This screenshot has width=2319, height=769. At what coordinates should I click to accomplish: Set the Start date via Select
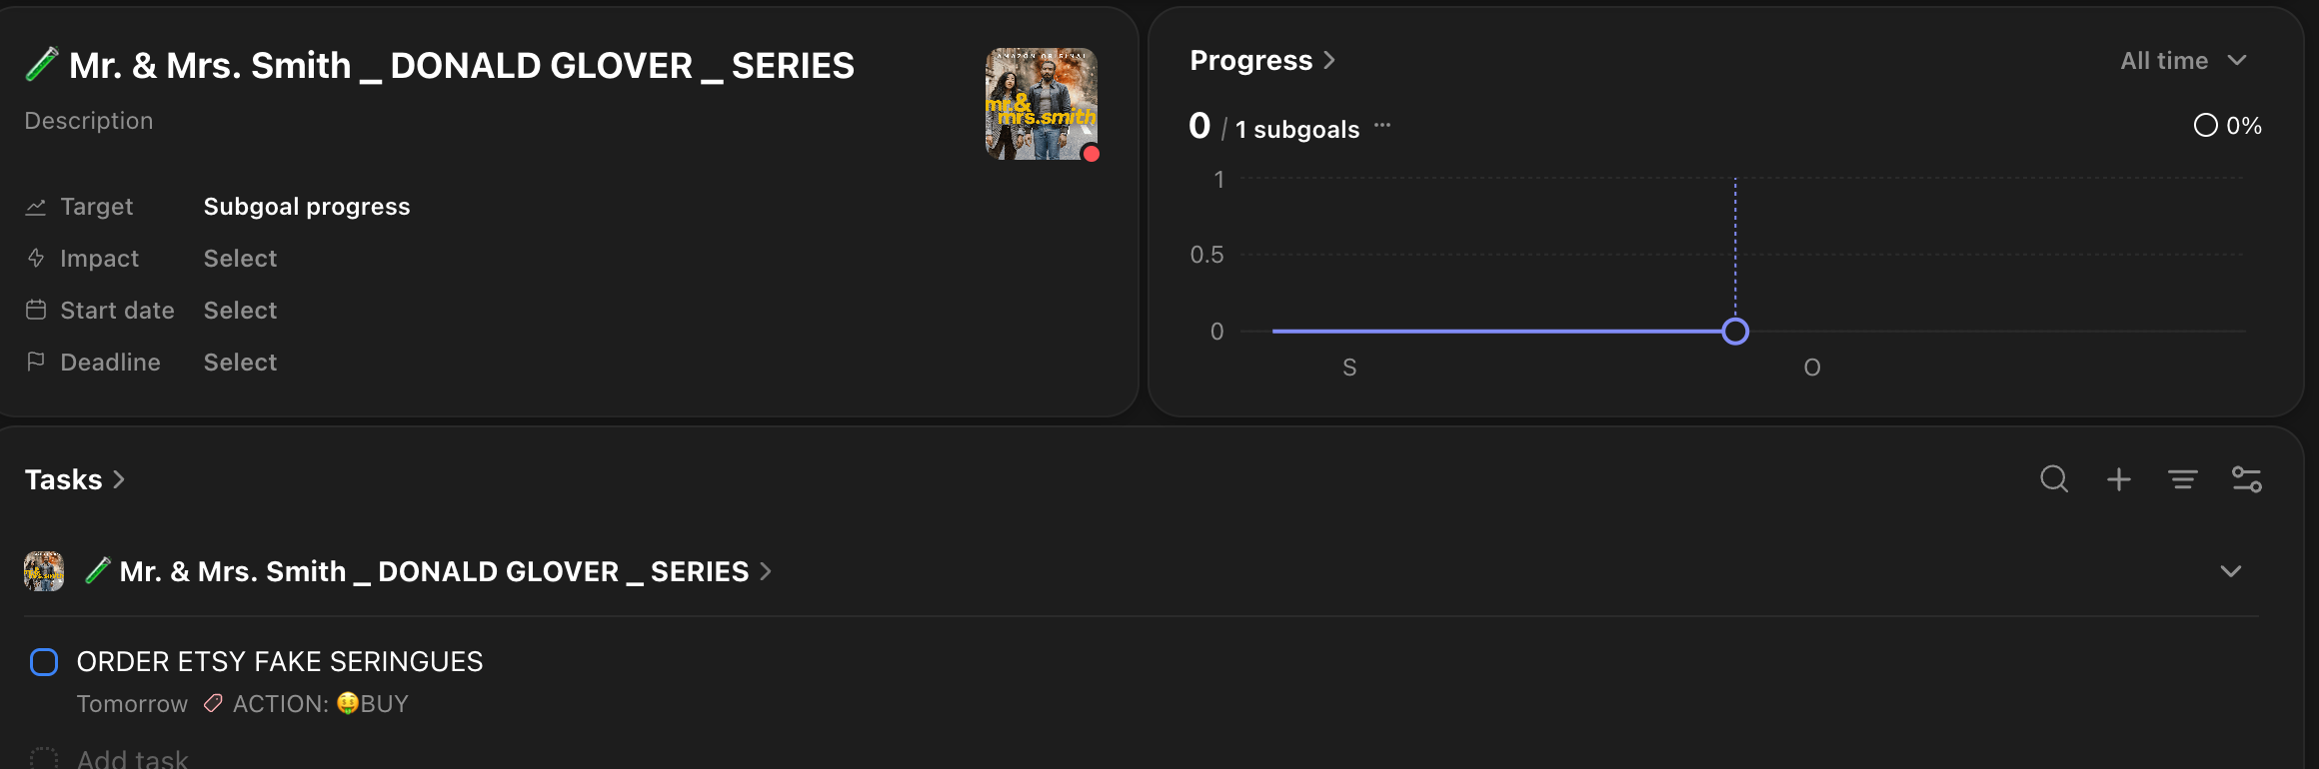(x=240, y=311)
